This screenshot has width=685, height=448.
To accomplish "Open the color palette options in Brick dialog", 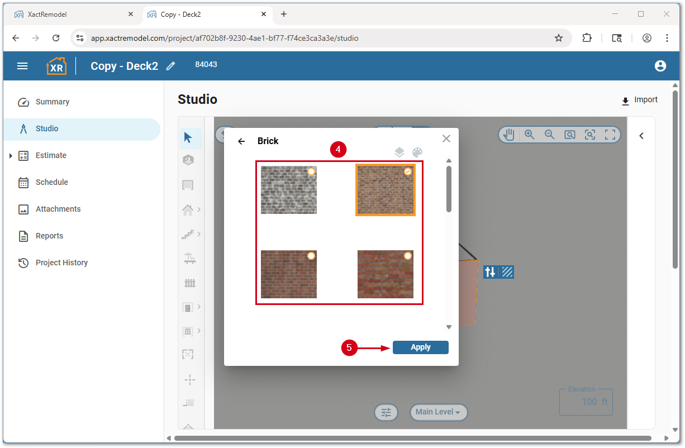I will point(417,151).
